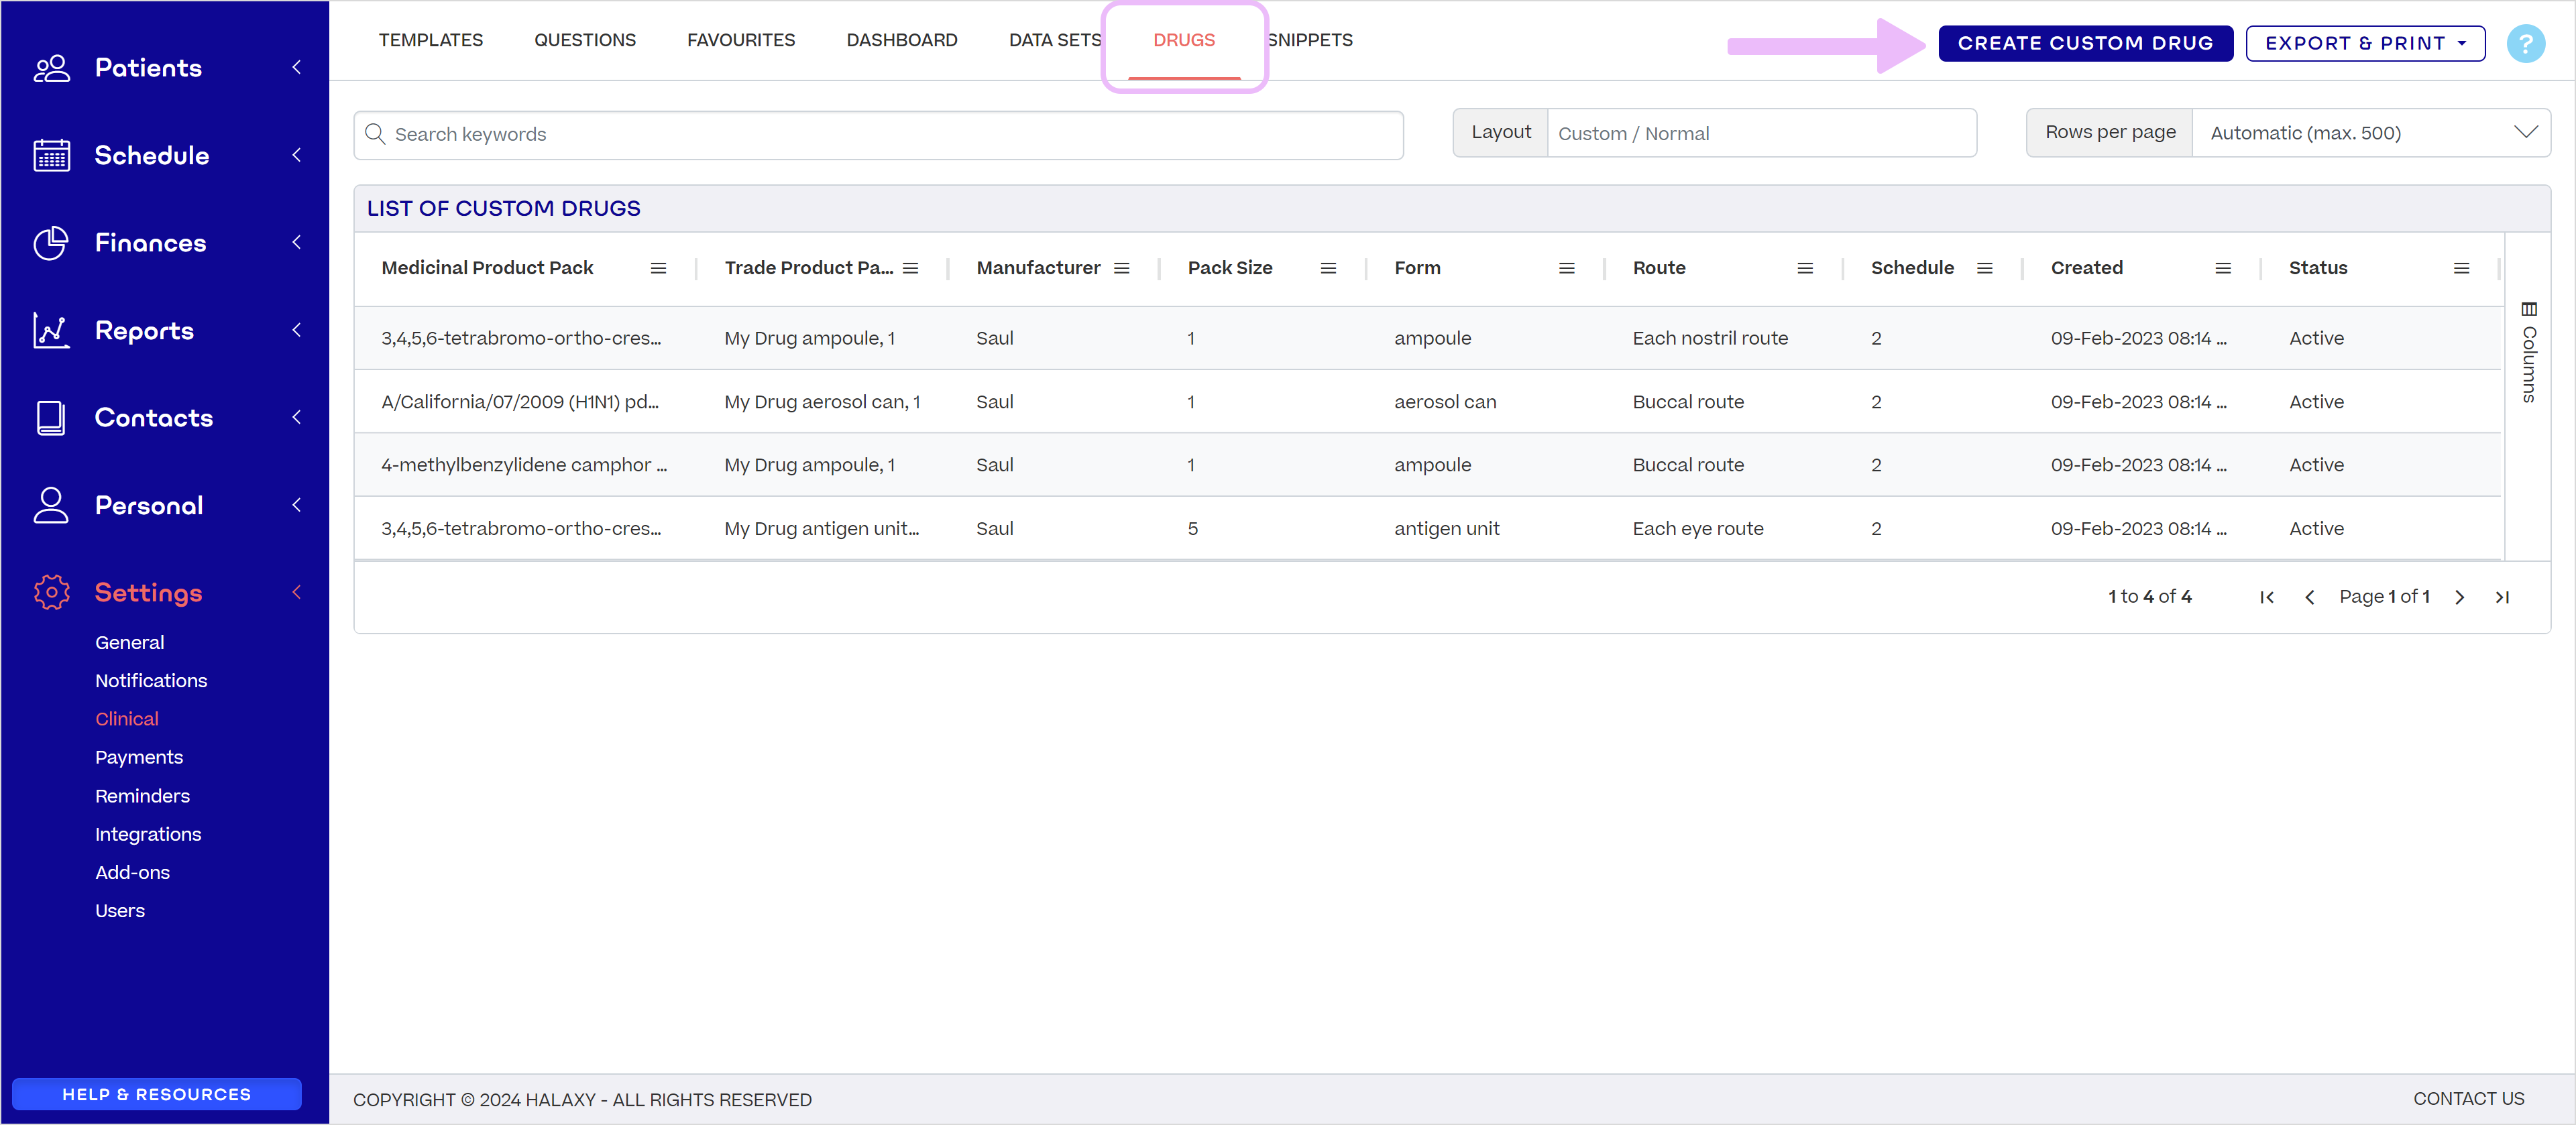
Task: Collapse the Settings sidebar section
Action: (296, 592)
